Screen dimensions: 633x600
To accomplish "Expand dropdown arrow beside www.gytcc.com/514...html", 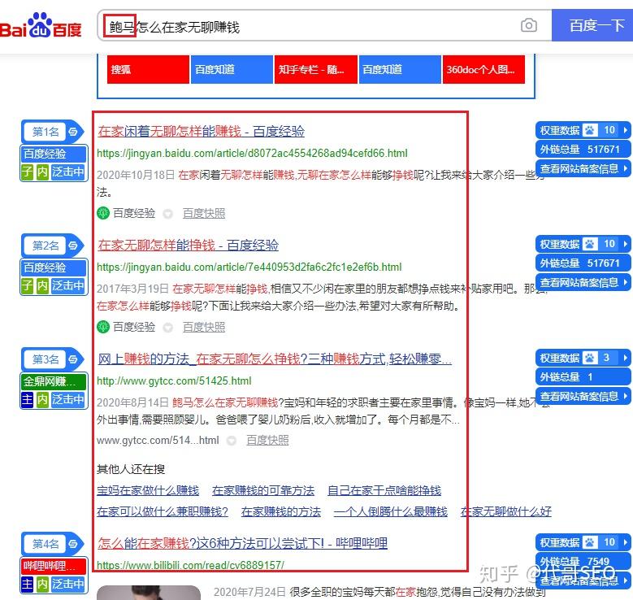I will coord(232,441).
